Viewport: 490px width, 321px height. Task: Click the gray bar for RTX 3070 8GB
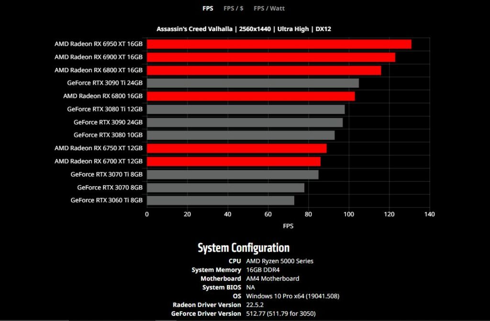click(226, 188)
